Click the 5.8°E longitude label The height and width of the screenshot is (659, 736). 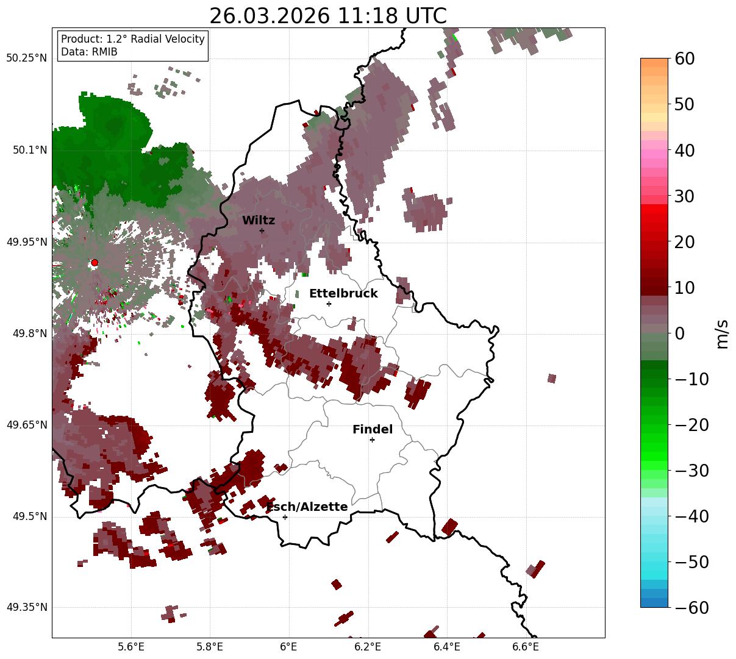pos(210,647)
